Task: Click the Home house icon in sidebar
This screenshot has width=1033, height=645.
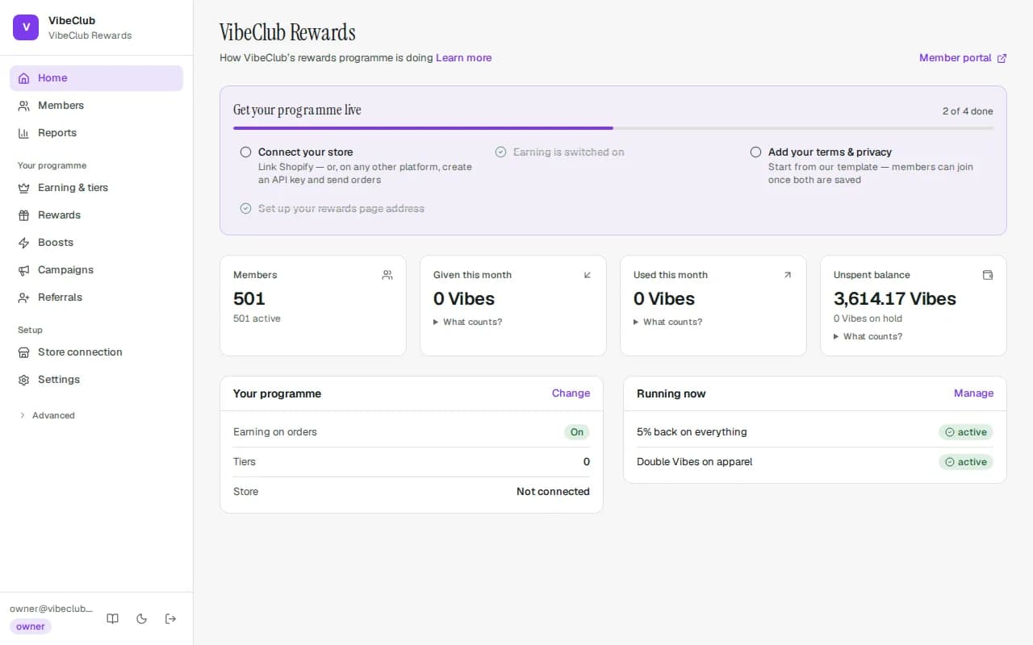Action: [x=23, y=78]
